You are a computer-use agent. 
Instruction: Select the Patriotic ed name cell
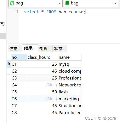[x=70, y=112]
